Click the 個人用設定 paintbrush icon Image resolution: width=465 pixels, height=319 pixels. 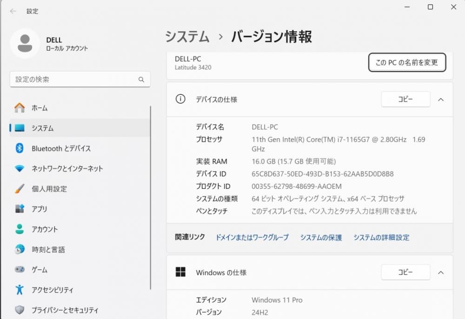(20, 188)
